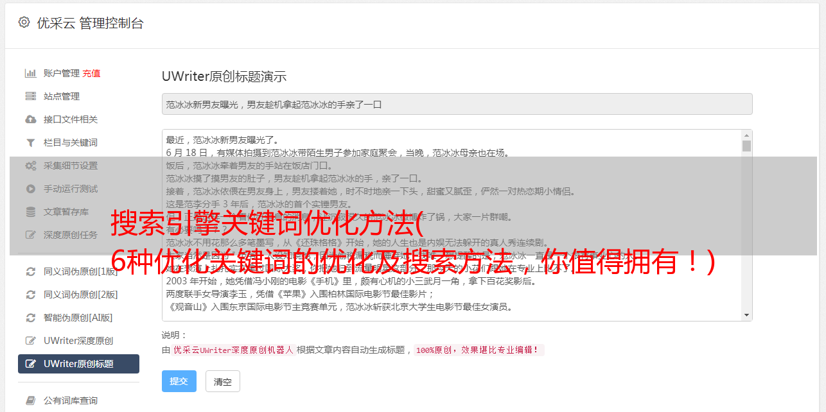Click the blue 提交 button
The height and width of the screenshot is (412, 826).
(x=179, y=381)
